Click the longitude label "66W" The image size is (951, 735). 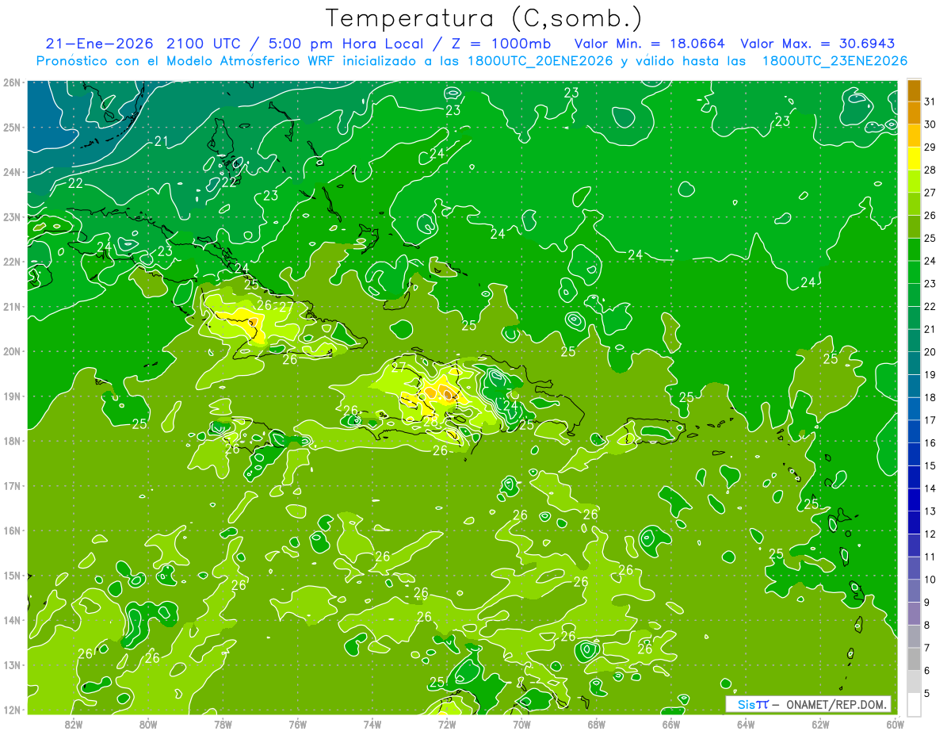tap(671, 723)
